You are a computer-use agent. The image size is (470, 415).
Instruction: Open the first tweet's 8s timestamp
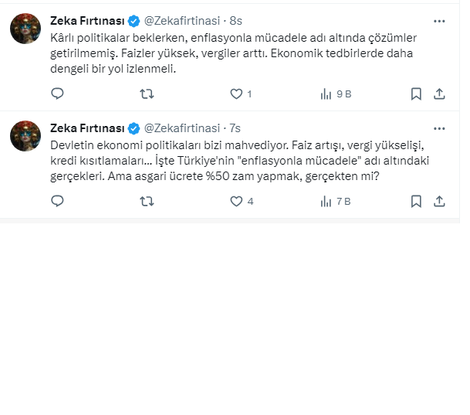point(236,21)
